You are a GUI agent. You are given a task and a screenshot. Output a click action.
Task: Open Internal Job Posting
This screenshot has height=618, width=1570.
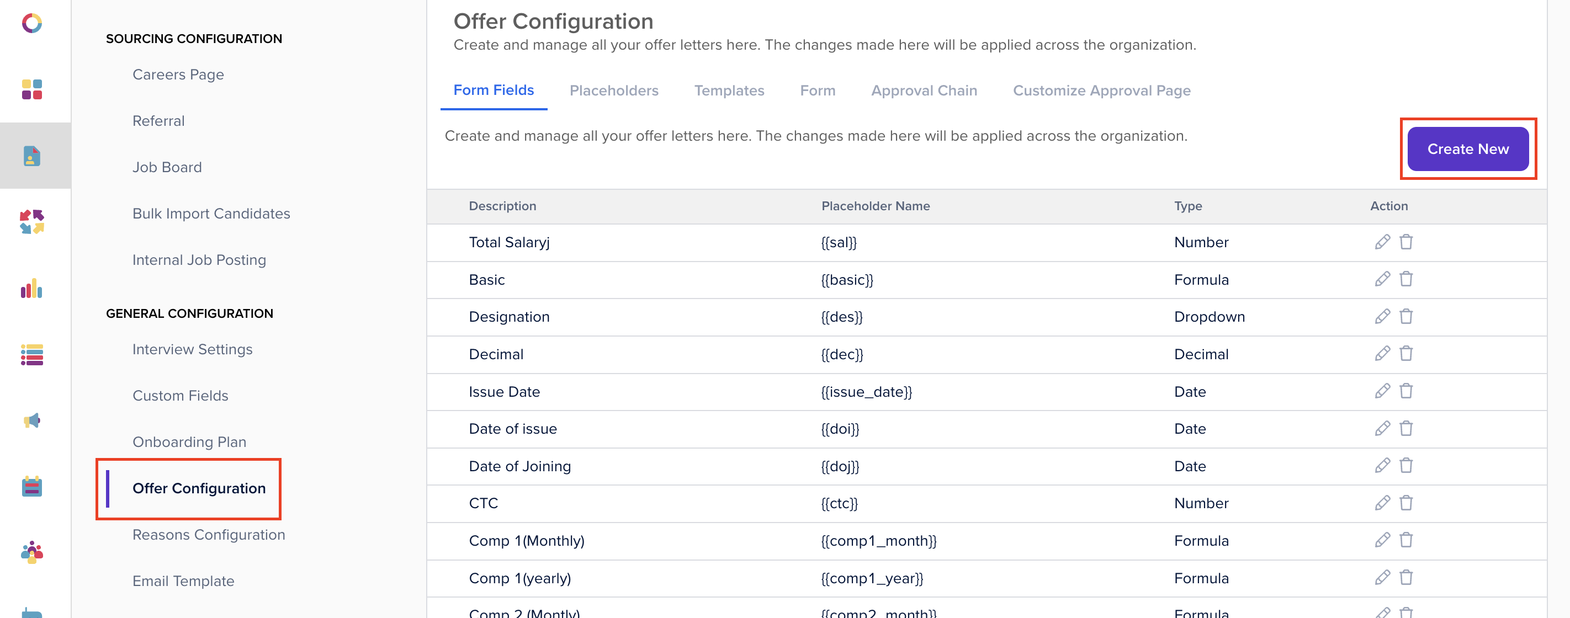pyautogui.click(x=199, y=260)
